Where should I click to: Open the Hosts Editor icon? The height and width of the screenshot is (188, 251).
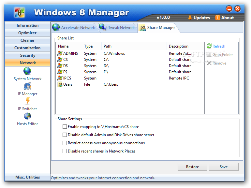click(27, 116)
